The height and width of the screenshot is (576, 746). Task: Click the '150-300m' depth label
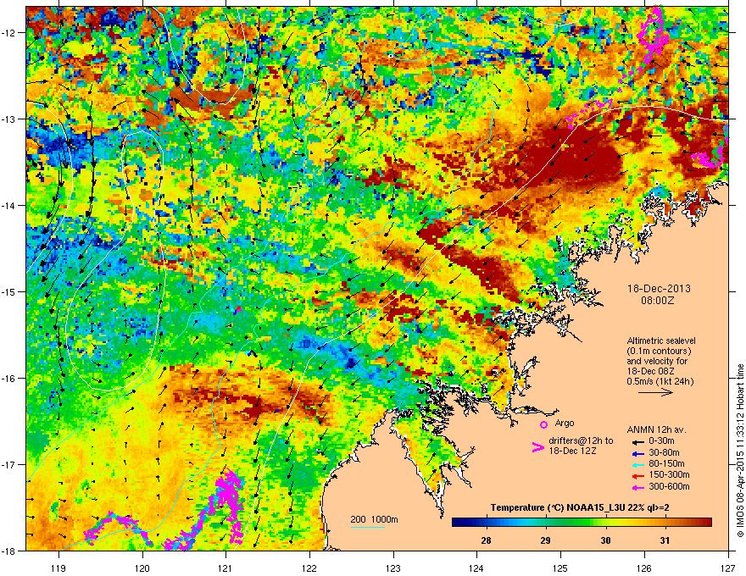669,474
